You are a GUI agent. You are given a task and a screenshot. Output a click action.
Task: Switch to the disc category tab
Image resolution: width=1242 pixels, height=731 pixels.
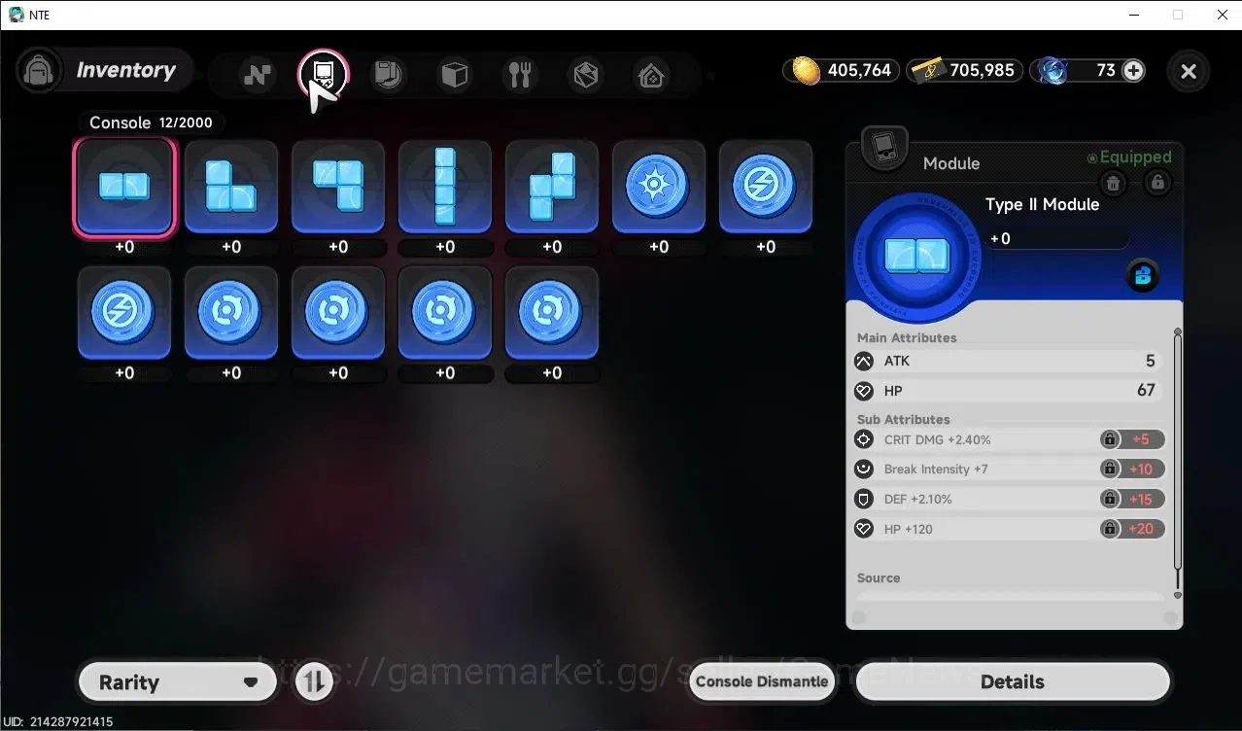pyautogui.click(x=389, y=75)
